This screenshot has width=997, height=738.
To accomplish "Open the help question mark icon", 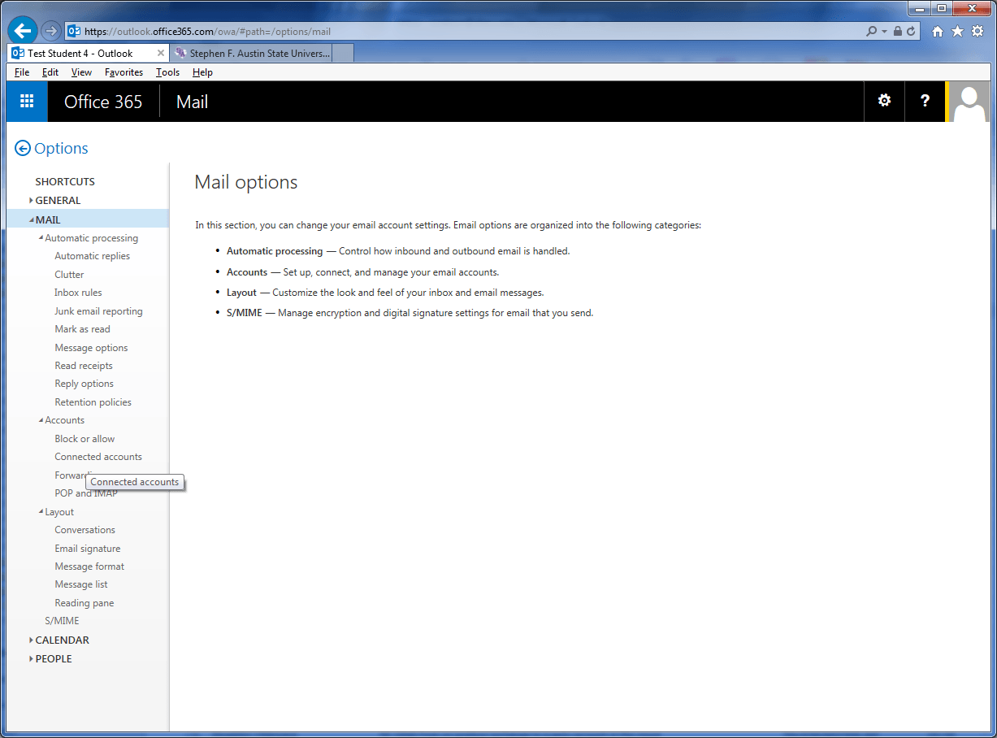I will (925, 101).
